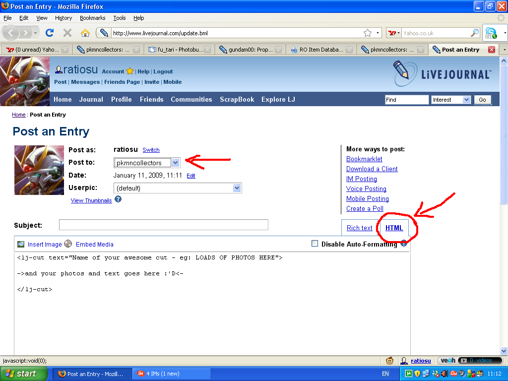
Task: Open the Firefox home page icon
Action: 85,33
